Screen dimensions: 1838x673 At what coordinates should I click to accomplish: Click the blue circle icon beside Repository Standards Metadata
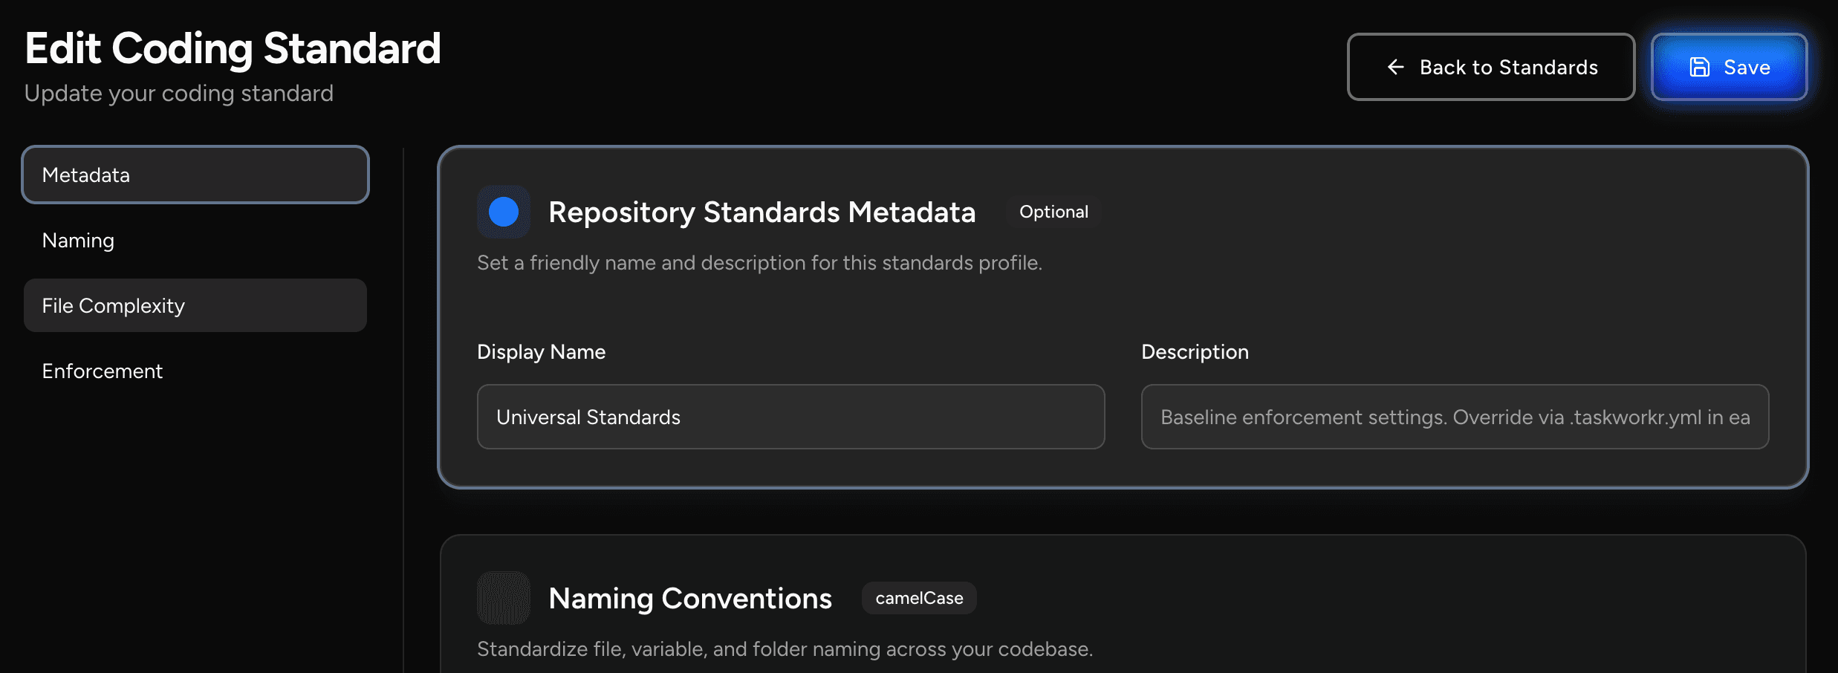[x=504, y=212]
